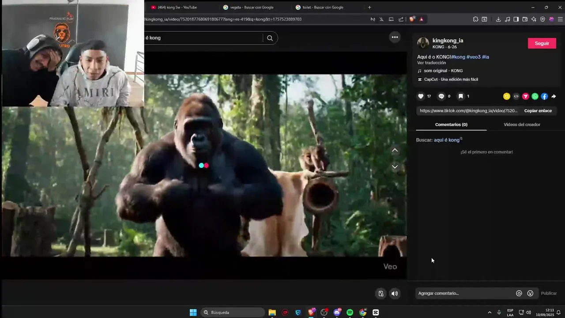Open the Brave VPN shield icon
Viewport: 565px width, 318px height.
coord(542,19)
